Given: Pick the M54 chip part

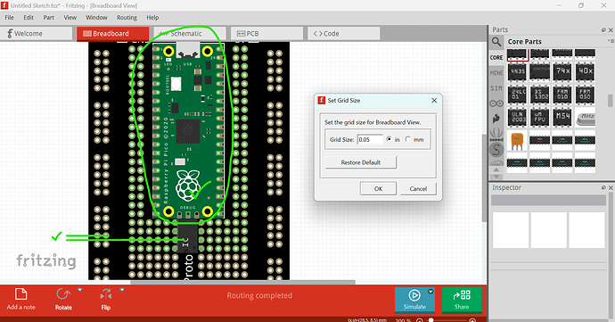Looking at the screenshot, I should [562, 118].
